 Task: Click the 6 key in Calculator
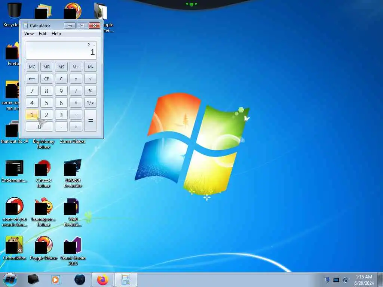click(61, 103)
